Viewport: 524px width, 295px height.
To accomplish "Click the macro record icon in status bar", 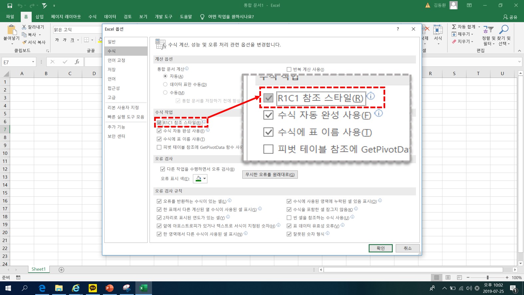I will 18,278.
